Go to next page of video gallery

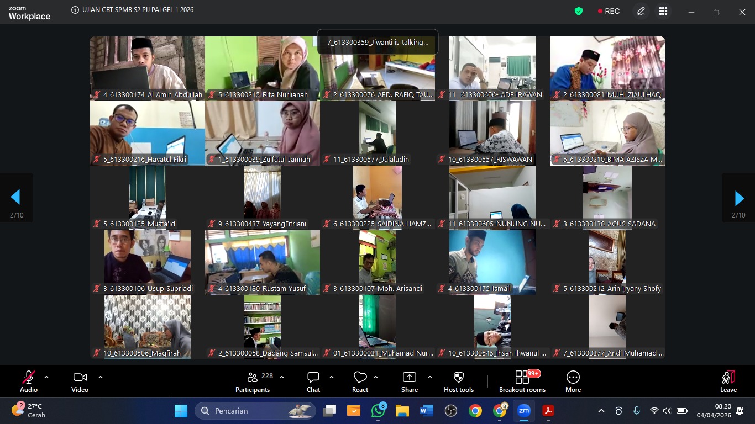coord(738,198)
